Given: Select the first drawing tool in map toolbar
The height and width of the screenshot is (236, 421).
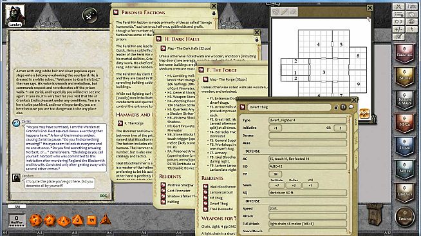Looking at the screenshot, I should (x=276, y=12).
